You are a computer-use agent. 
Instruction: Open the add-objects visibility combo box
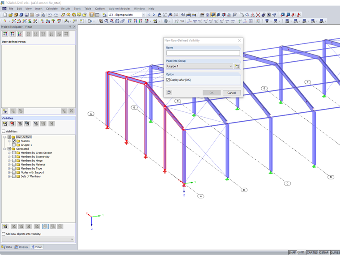(x=38, y=239)
